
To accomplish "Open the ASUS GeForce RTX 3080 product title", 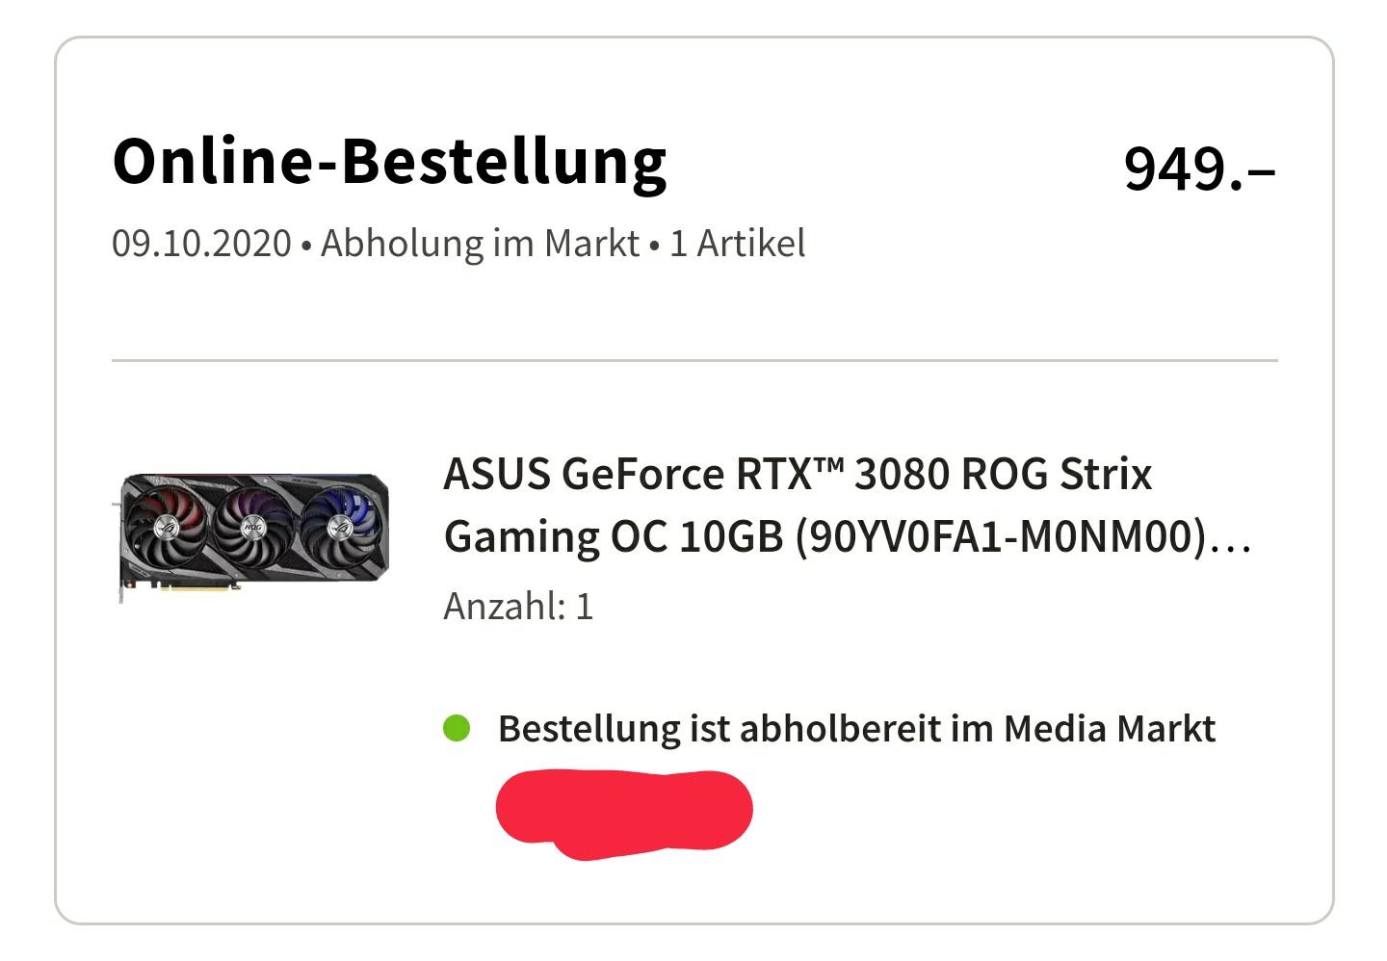I will [797, 475].
